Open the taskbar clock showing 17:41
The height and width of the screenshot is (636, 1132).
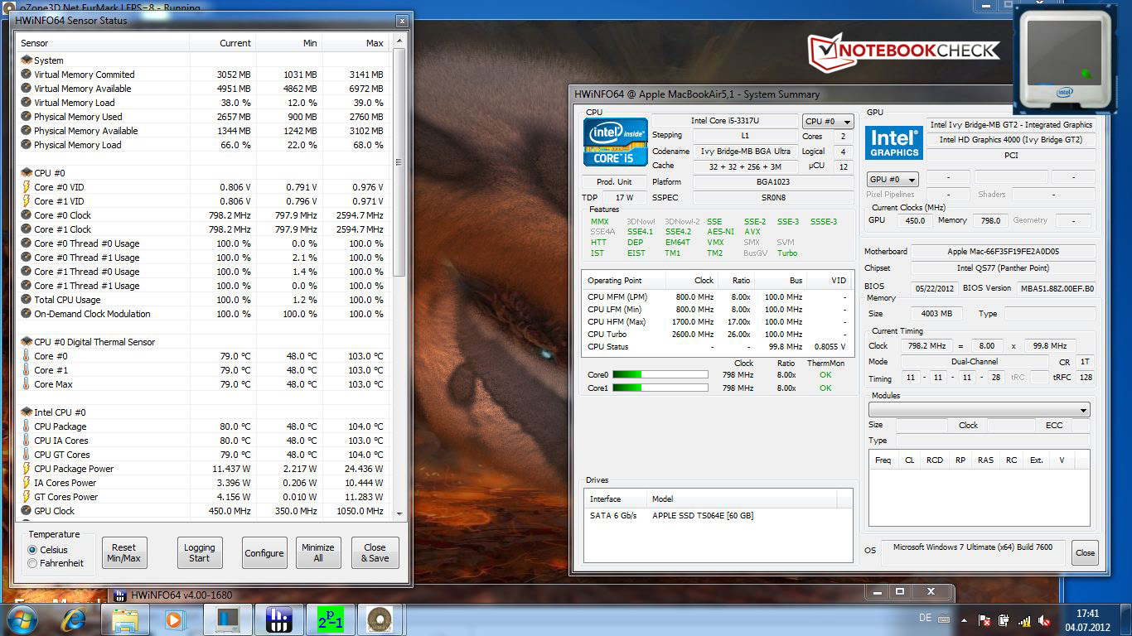pos(1087,620)
